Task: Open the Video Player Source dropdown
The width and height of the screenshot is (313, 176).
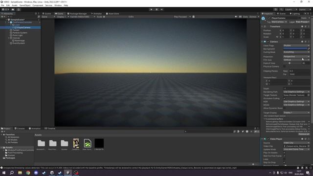Action: 296,143
